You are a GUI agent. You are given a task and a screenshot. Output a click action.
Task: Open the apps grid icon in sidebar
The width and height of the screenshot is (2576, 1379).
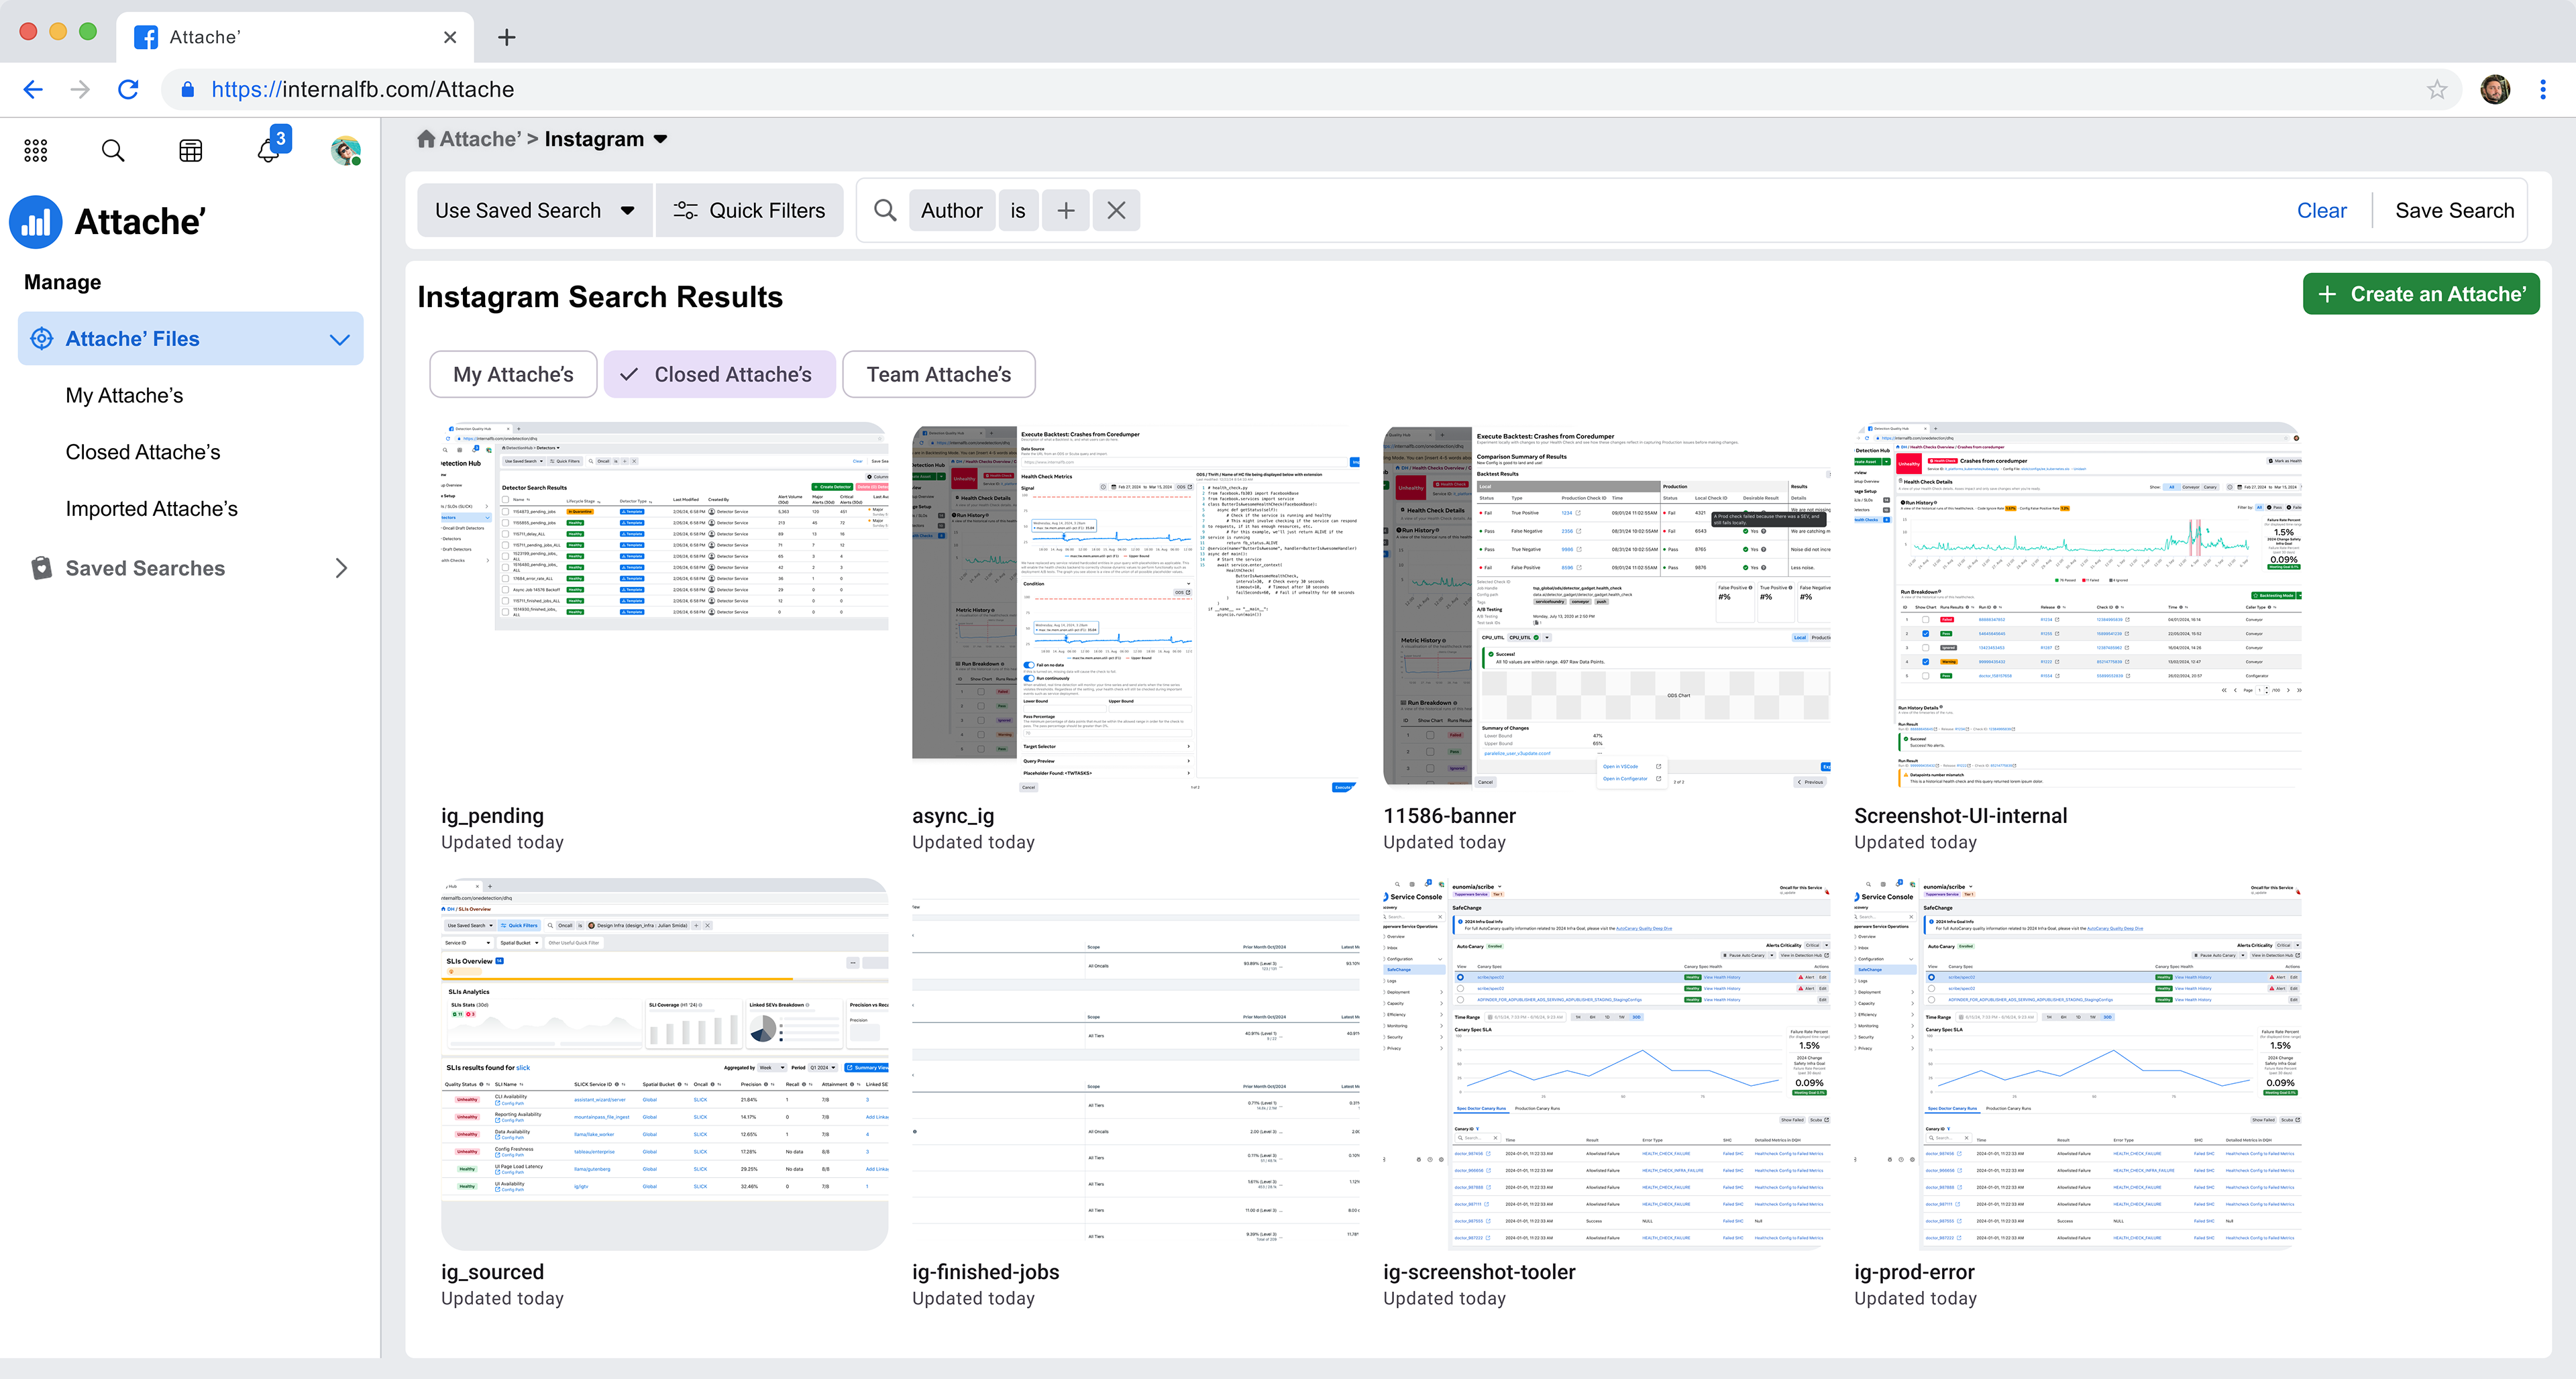(36, 151)
